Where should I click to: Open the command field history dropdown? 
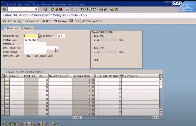[x=36, y=9]
